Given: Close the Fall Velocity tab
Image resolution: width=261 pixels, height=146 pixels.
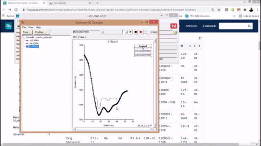Looking at the screenshot, I should pyautogui.click(x=90, y=3).
